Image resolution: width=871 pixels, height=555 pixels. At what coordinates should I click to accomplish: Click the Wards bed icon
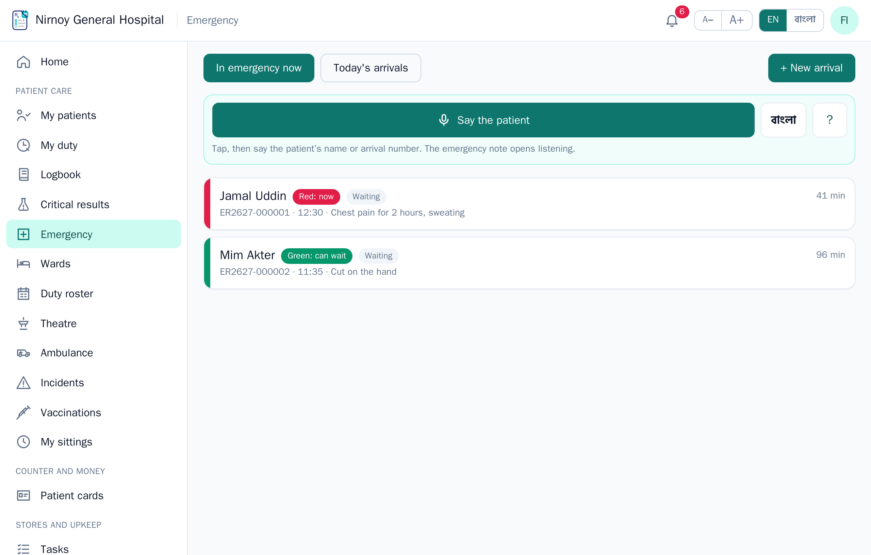click(23, 264)
